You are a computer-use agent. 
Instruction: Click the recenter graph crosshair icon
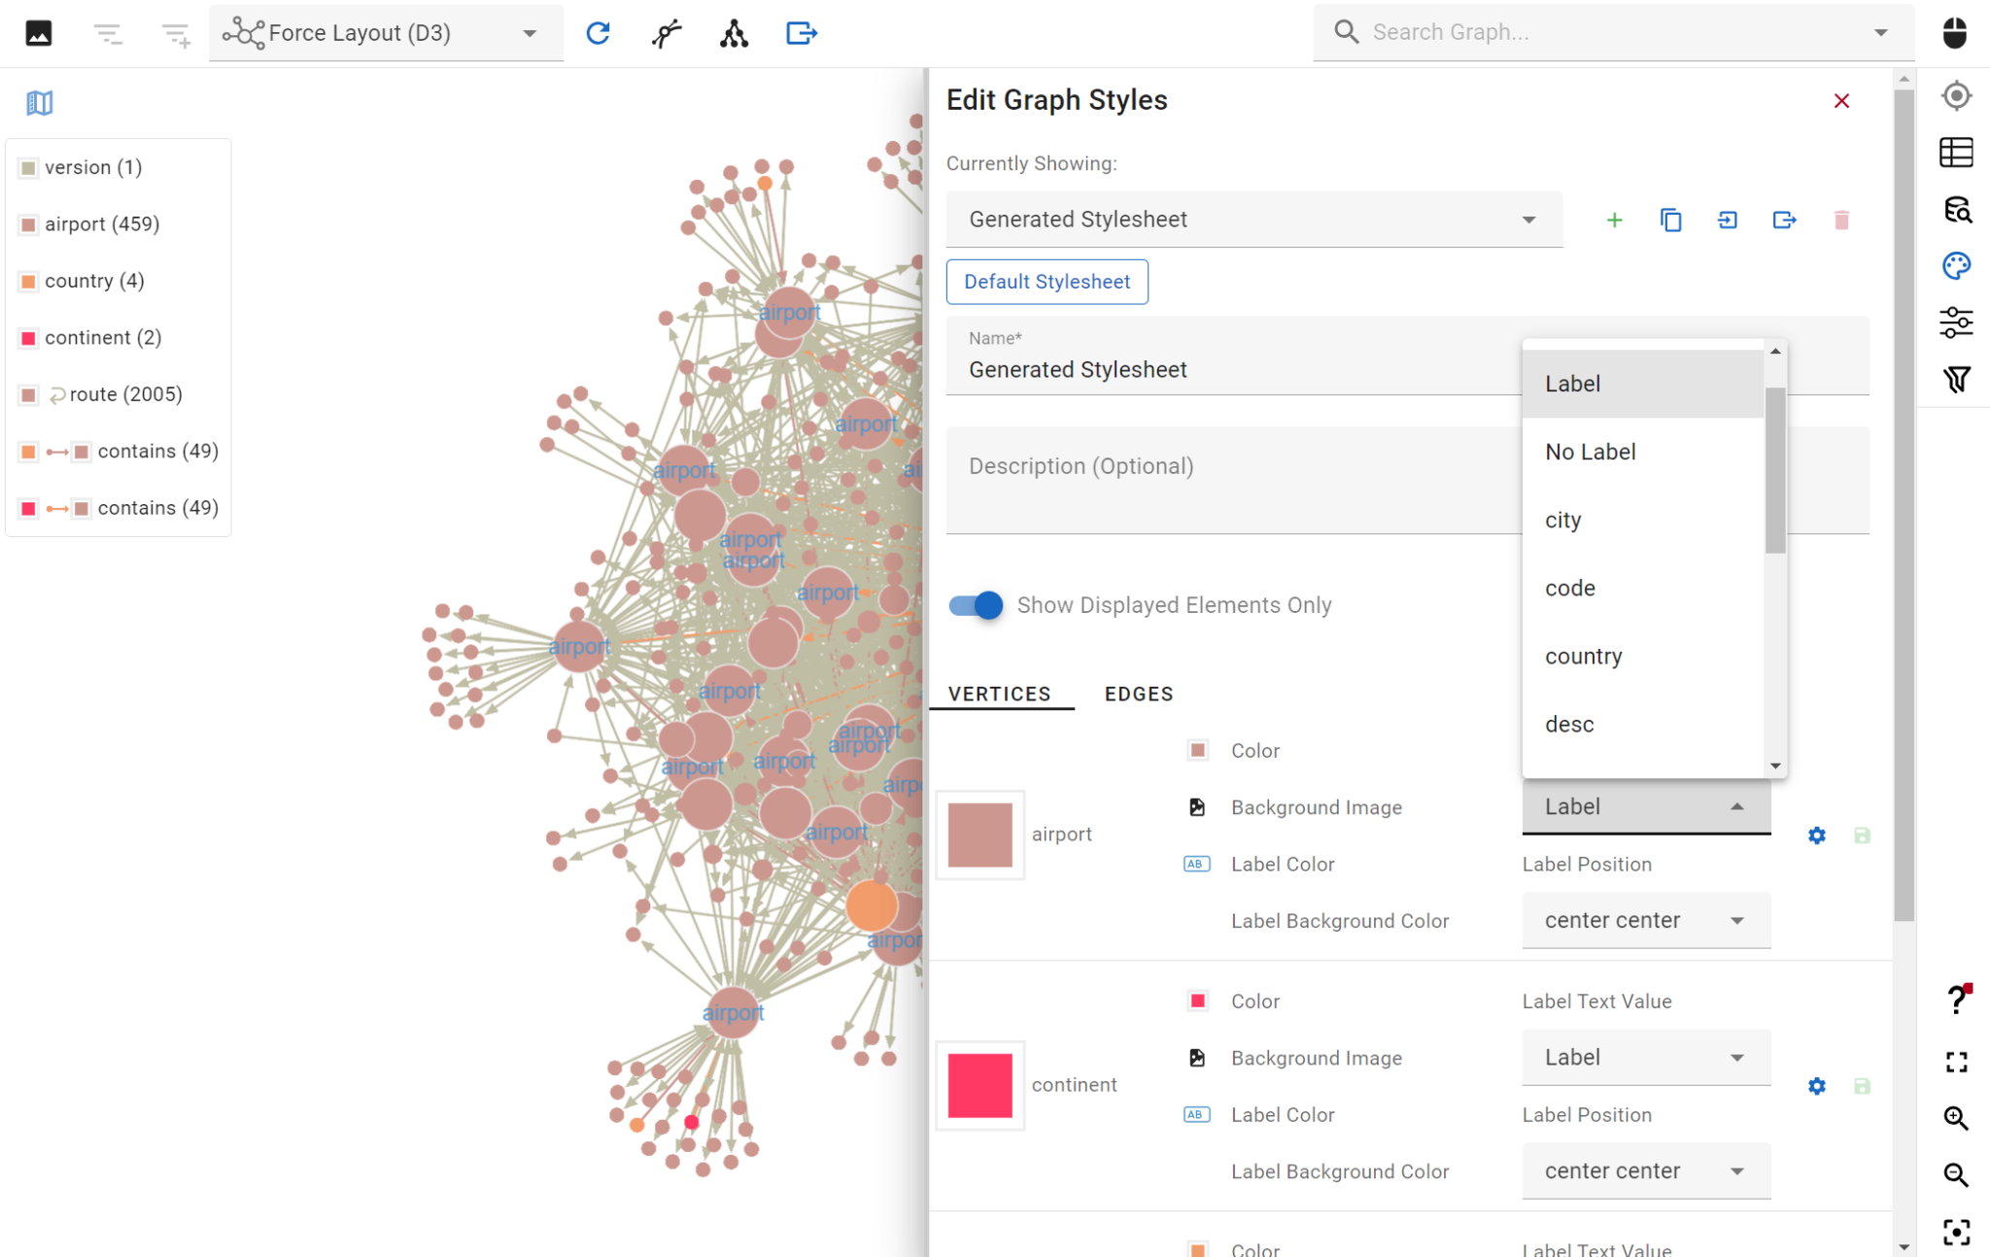pos(1956,95)
